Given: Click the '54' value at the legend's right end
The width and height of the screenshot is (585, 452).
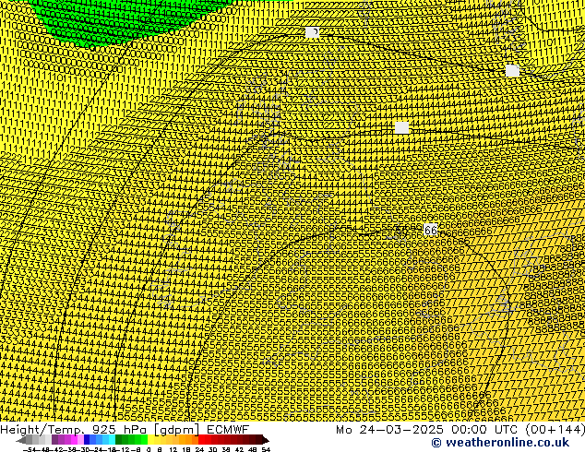Looking at the screenshot, I should [x=266, y=450].
